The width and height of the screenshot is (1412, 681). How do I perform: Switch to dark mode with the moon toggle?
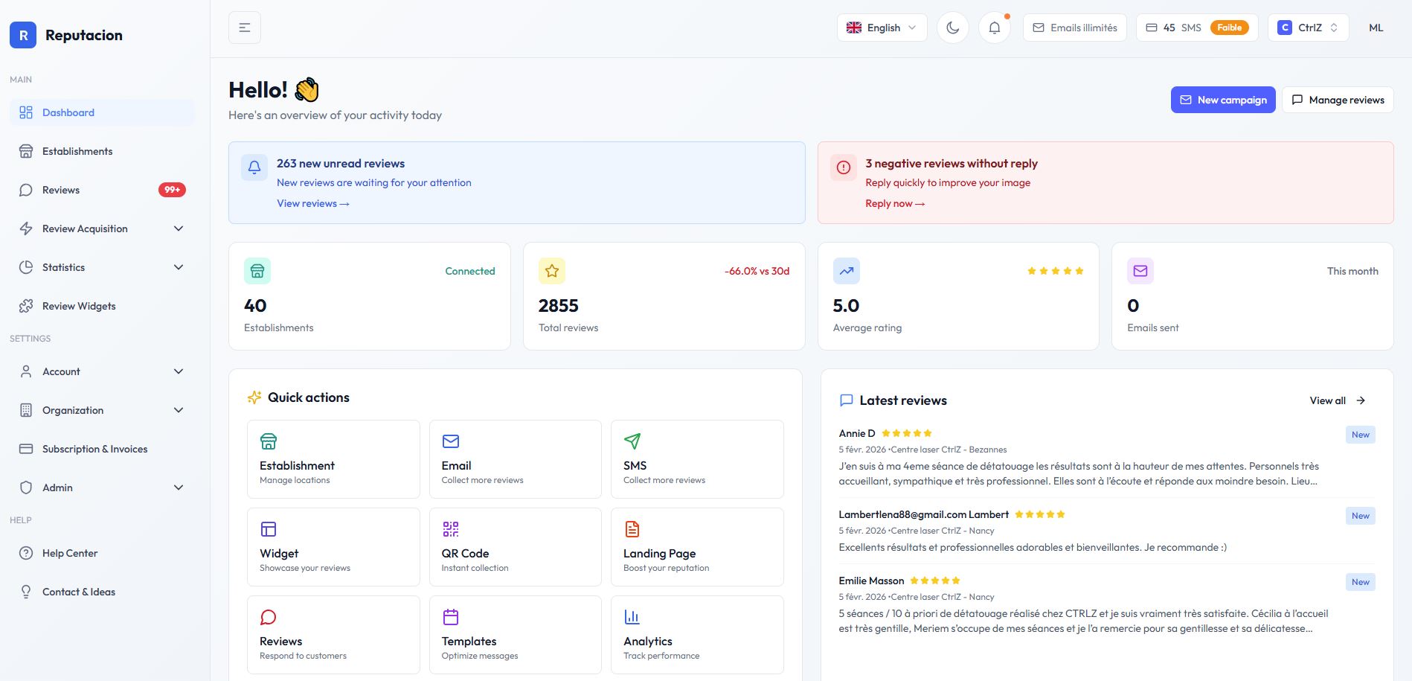coord(953,28)
